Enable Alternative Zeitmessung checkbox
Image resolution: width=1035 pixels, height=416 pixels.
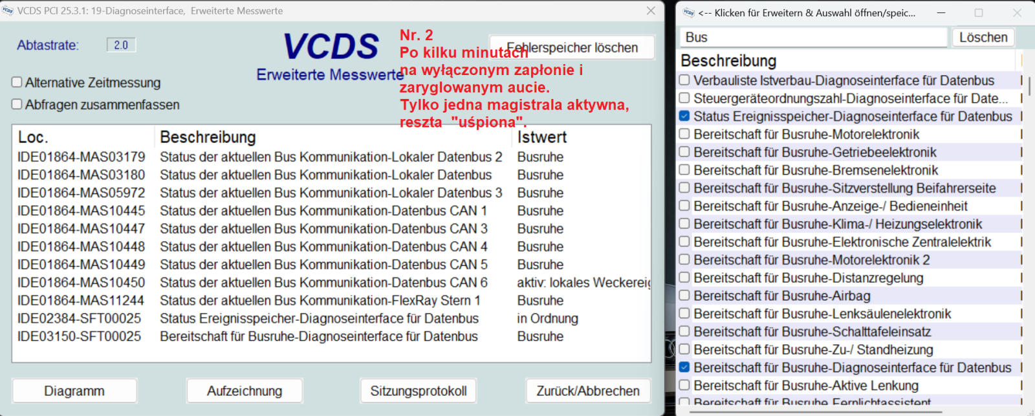click(x=17, y=82)
